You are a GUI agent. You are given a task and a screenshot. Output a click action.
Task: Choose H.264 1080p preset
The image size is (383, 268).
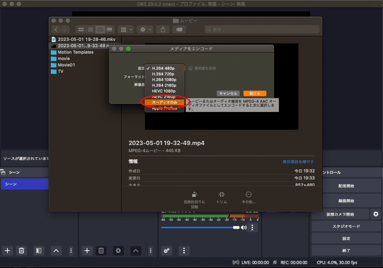pos(165,79)
